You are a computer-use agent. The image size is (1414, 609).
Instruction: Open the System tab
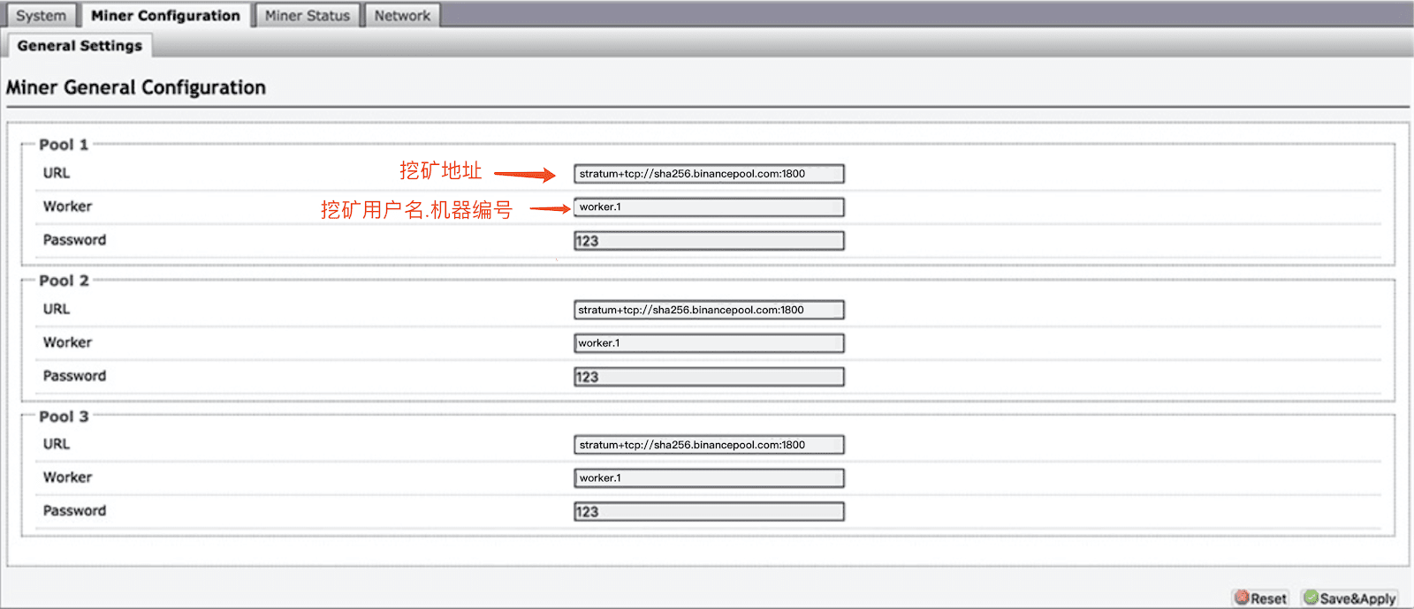(41, 16)
